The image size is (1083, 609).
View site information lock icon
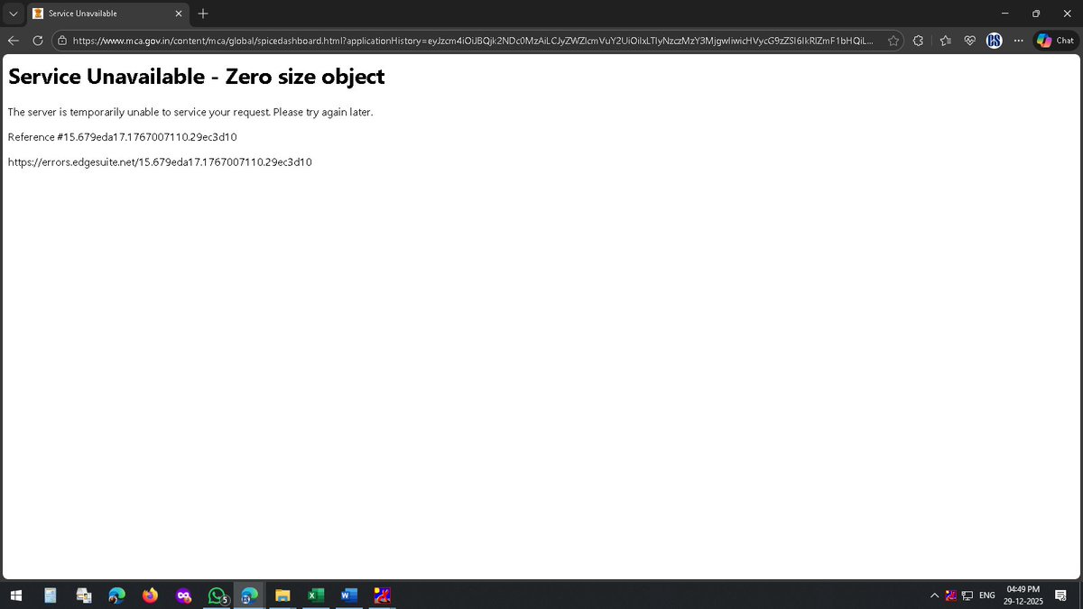click(61, 41)
